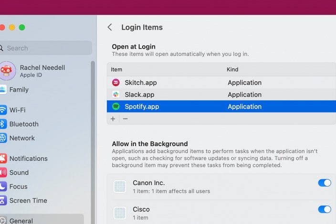Click the Cisco name label

coord(141,209)
